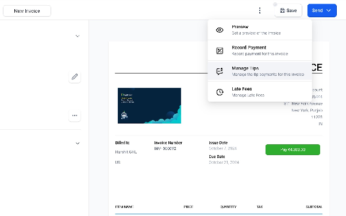Click the Manage Tips chat icon
The image size is (346, 216).
pyautogui.click(x=220, y=71)
